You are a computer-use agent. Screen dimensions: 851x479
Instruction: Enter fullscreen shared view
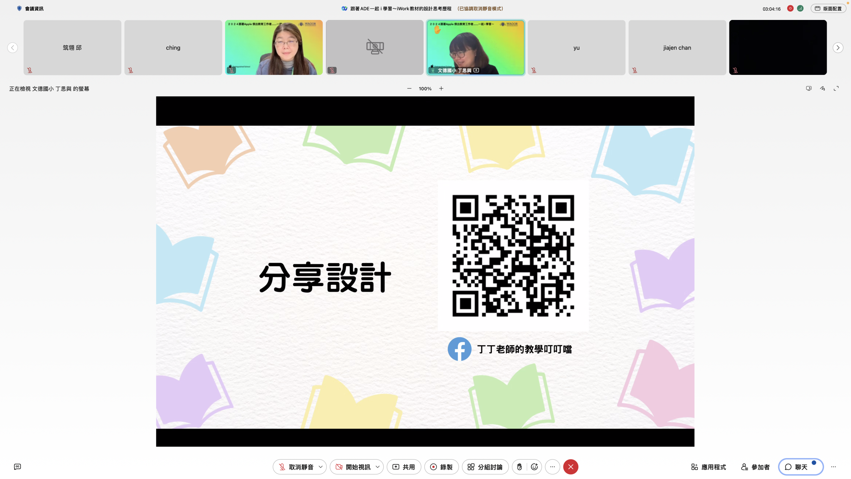(x=836, y=88)
